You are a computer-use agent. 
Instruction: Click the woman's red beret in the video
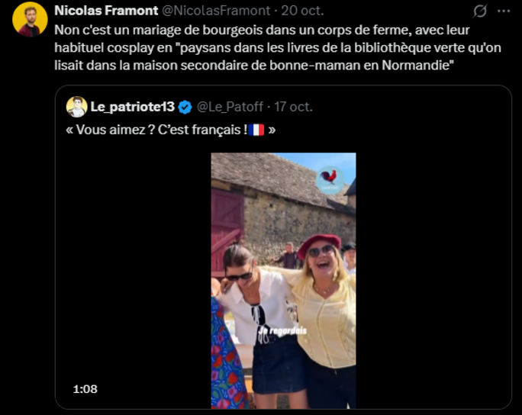coord(318,243)
